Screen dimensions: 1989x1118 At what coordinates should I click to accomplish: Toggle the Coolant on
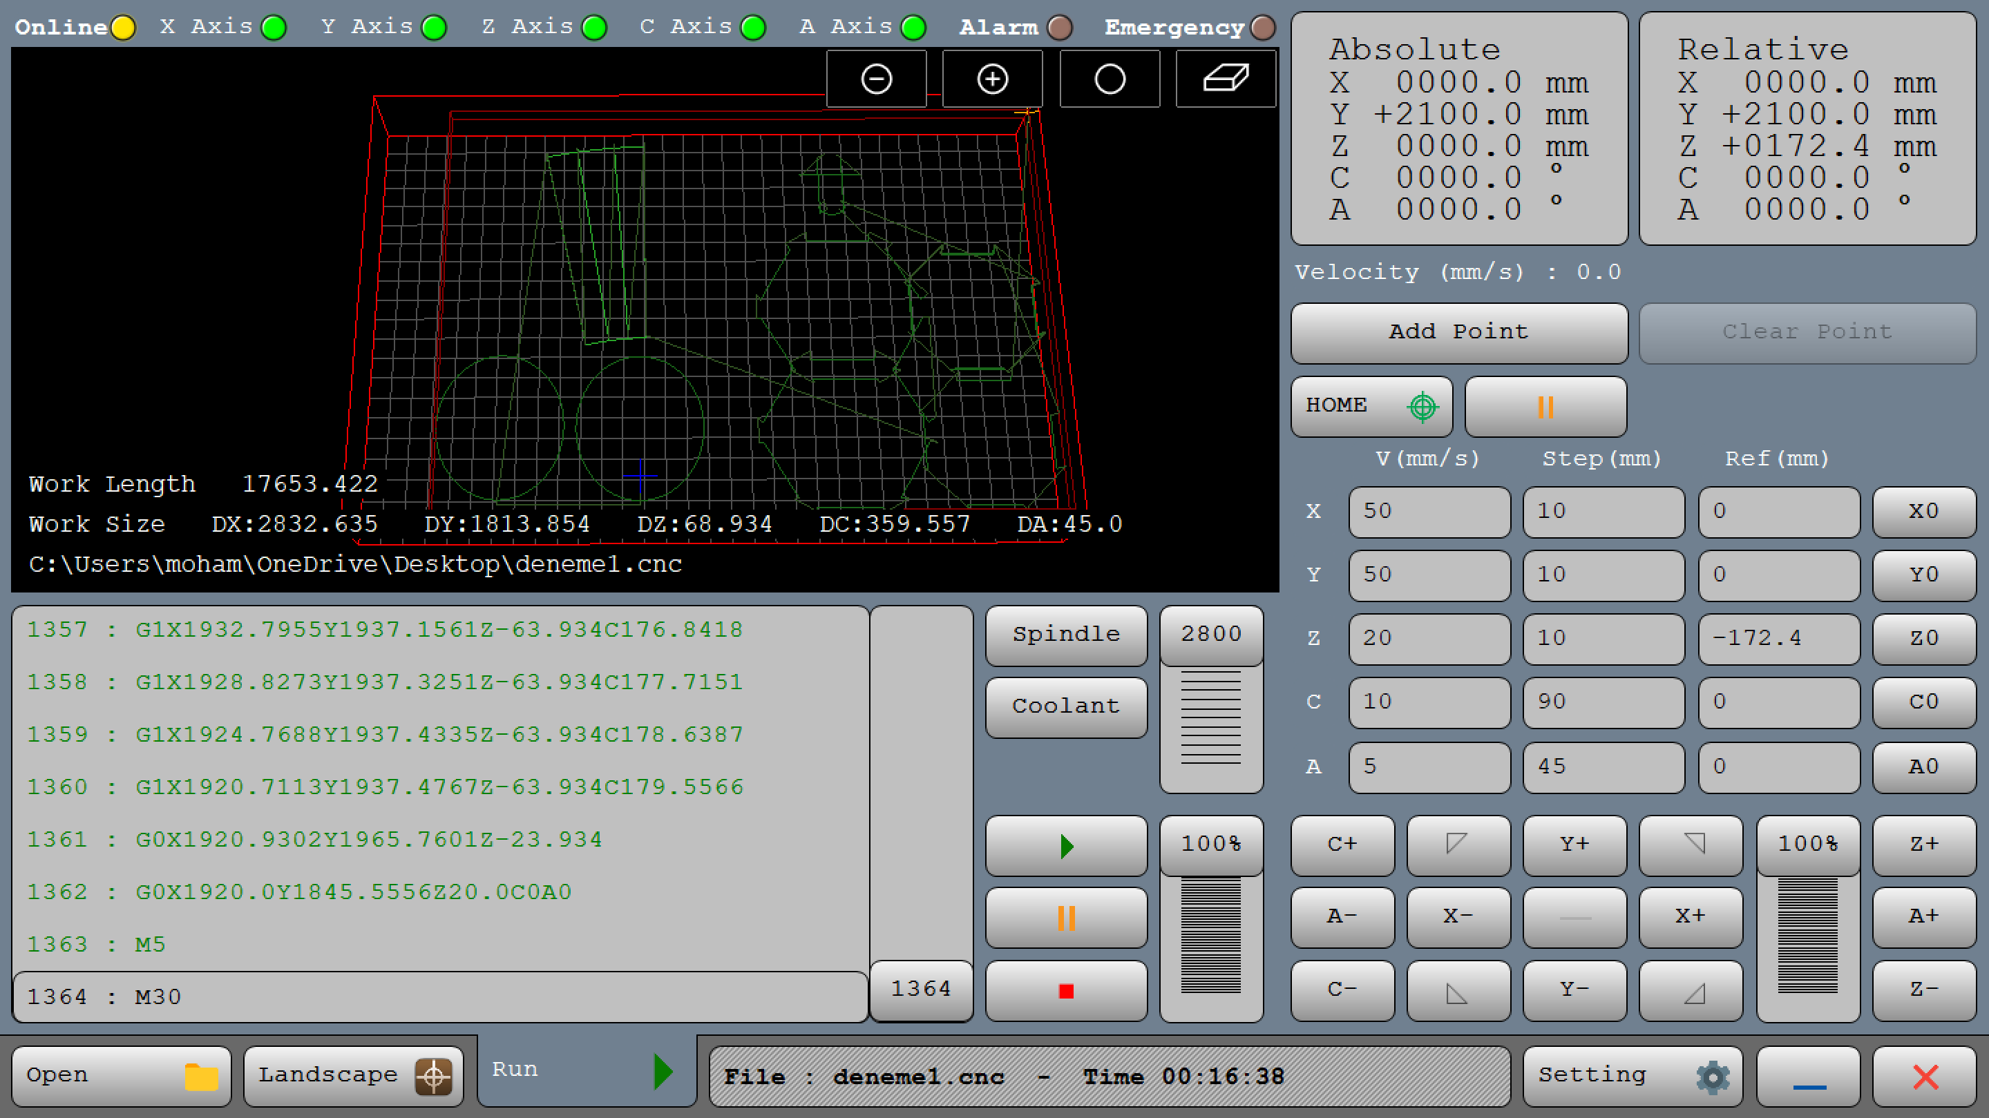click(x=1065, y=706)
